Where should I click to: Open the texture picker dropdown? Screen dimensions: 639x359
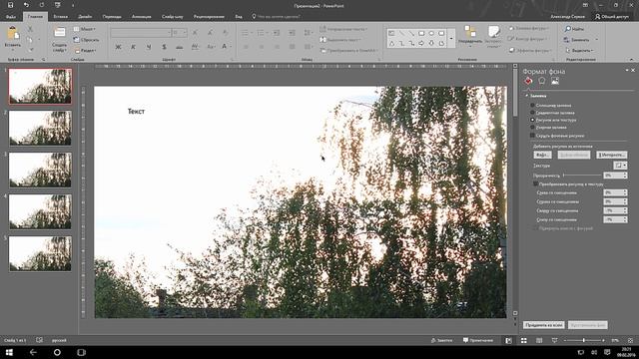point(620,166)
